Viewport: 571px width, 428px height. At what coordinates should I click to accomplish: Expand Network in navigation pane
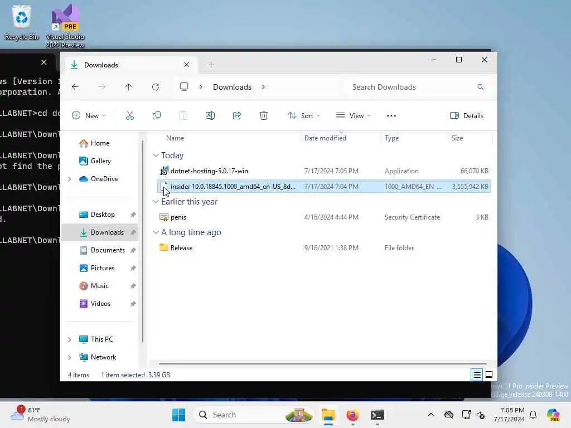click(70, 357)
